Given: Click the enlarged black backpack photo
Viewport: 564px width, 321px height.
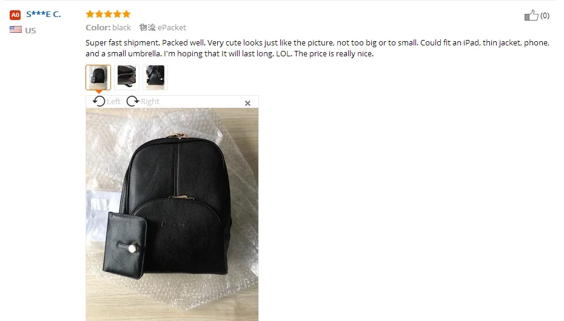Looking at the screenshot, I should tap(172, 214).
